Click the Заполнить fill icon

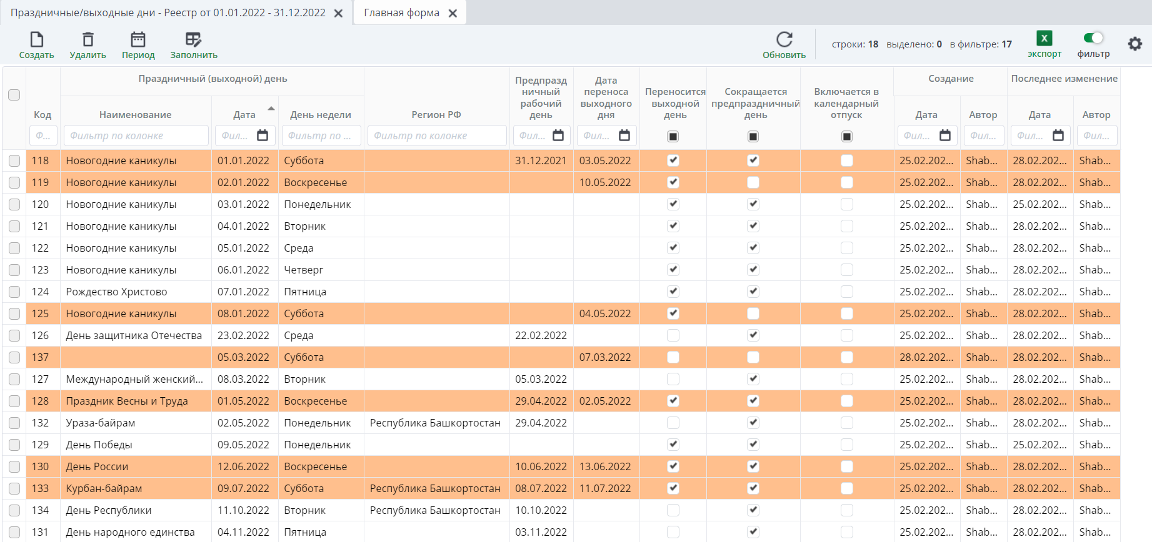194,40
